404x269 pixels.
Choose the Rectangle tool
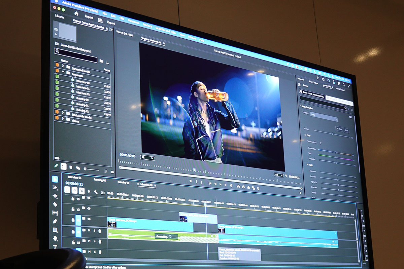55,230
